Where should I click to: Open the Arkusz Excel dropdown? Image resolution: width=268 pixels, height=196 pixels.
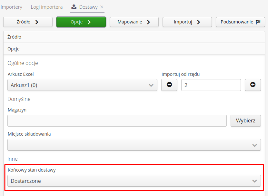(82, 85)
